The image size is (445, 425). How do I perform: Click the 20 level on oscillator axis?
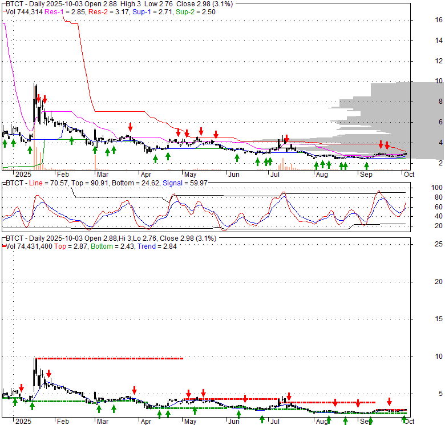point(439,226)
